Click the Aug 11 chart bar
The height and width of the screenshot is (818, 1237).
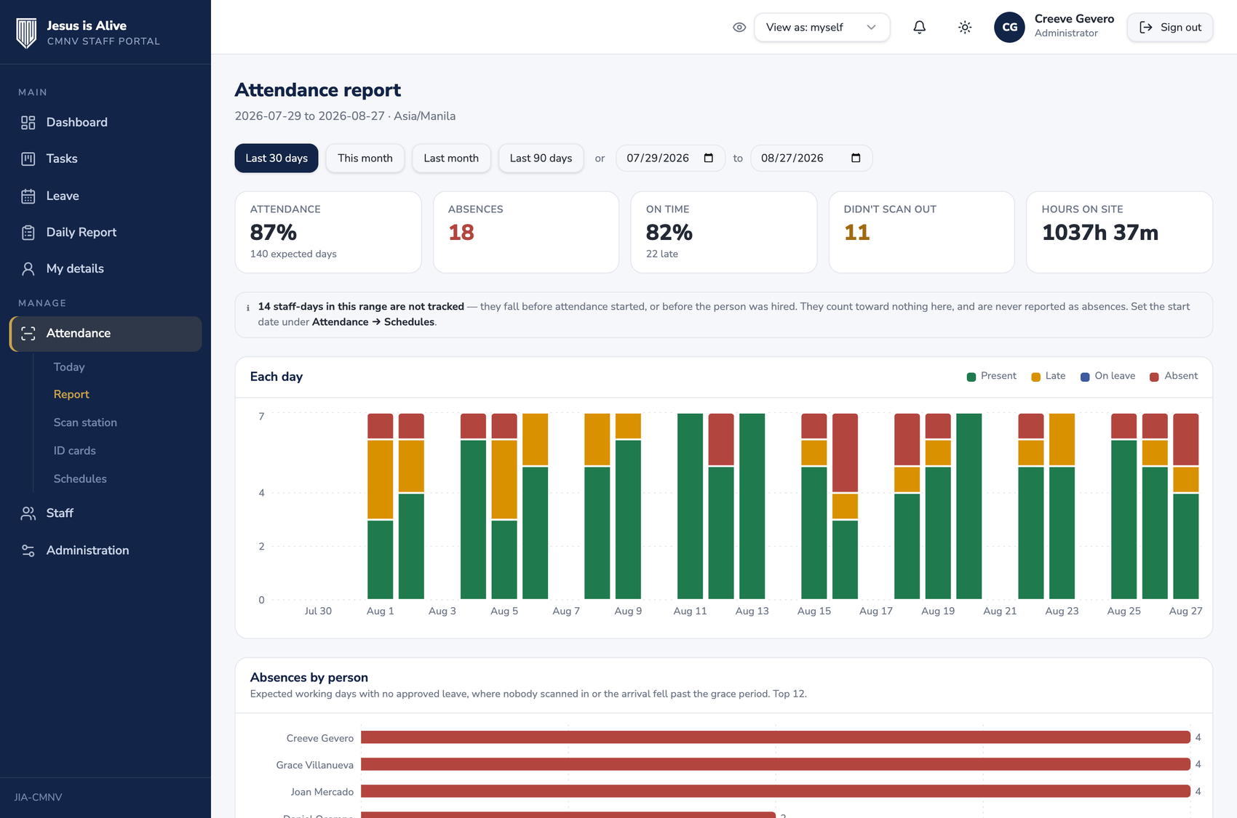(x=690, y=507)
